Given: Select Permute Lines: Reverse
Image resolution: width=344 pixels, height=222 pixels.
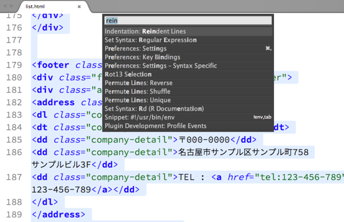Looking at the screenshot, I should coord(188,83).
